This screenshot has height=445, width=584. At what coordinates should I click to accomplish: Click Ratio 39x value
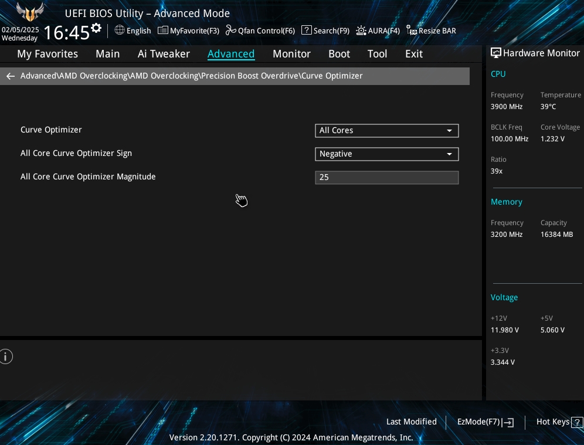(x=497, y=171)
